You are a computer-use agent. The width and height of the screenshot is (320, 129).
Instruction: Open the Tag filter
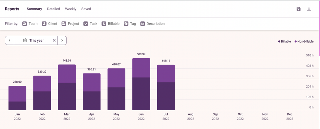coord(130,24)
